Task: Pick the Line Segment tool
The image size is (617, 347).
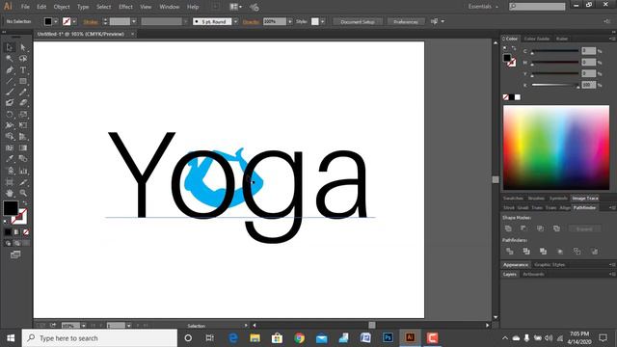Action: pos(10,81)
